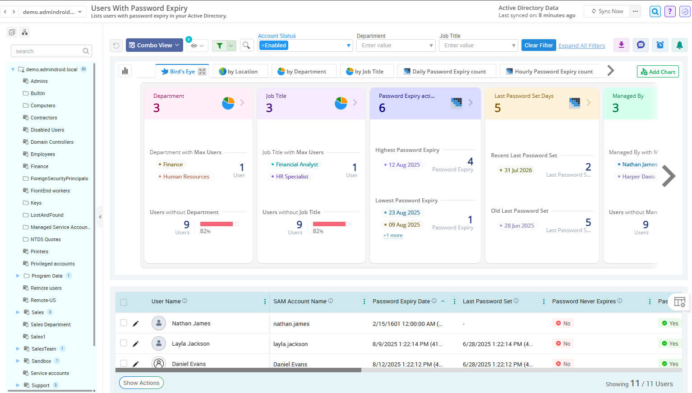This screenshot has height=393, width=692.
Task: Check the Daniel Evans row checkbox
Action: 124,363
